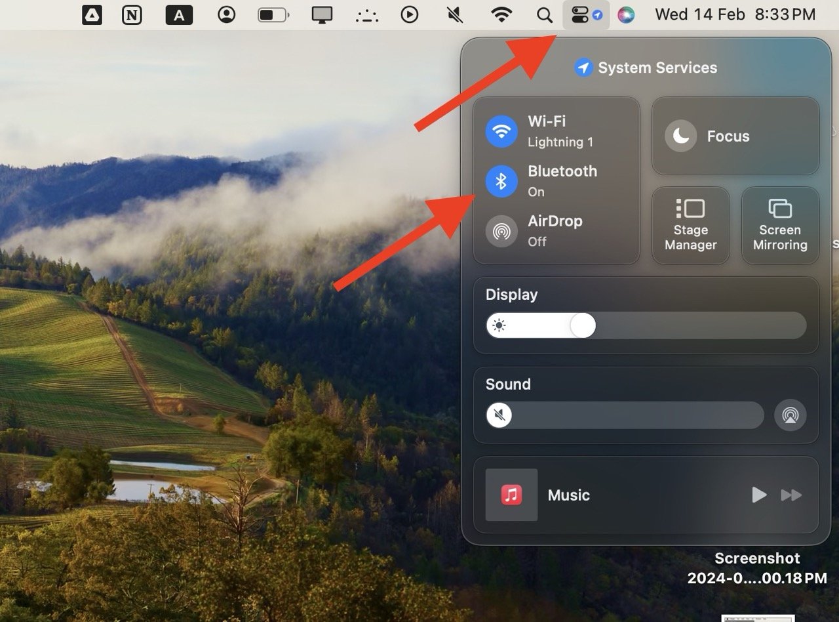Click the battery status icon
The height and width of the screenshot is (622, 839).
coord(273,14)
